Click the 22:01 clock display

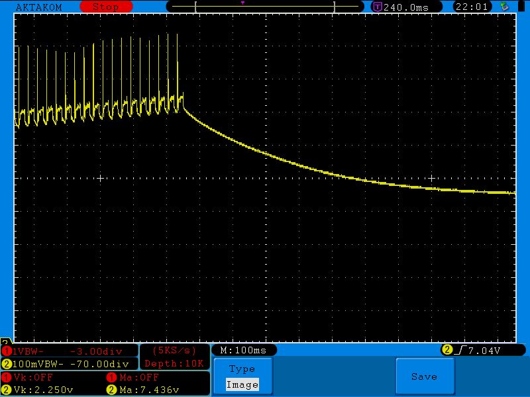point(472,7)
